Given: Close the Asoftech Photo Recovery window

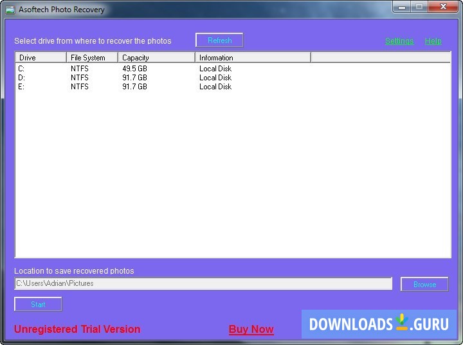Looking at the screenshot, I should [x=443, y=7].
